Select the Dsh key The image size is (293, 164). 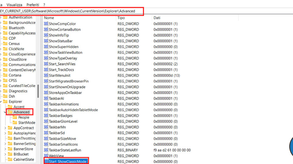pos(12,96)
